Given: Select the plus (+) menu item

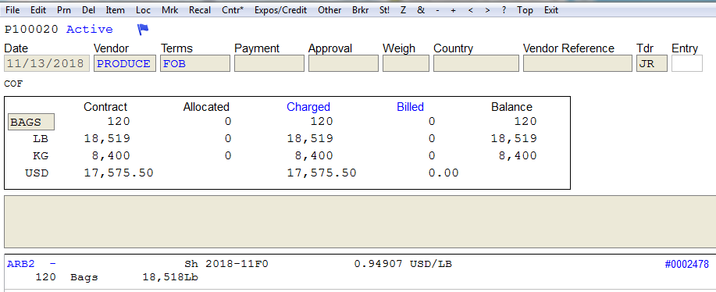Looking at the screenshot, I should coord(453,10).
